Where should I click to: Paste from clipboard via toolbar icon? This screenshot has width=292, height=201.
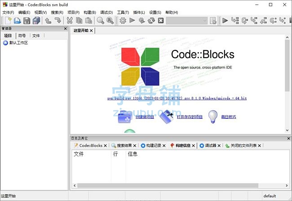click(88, 21)
